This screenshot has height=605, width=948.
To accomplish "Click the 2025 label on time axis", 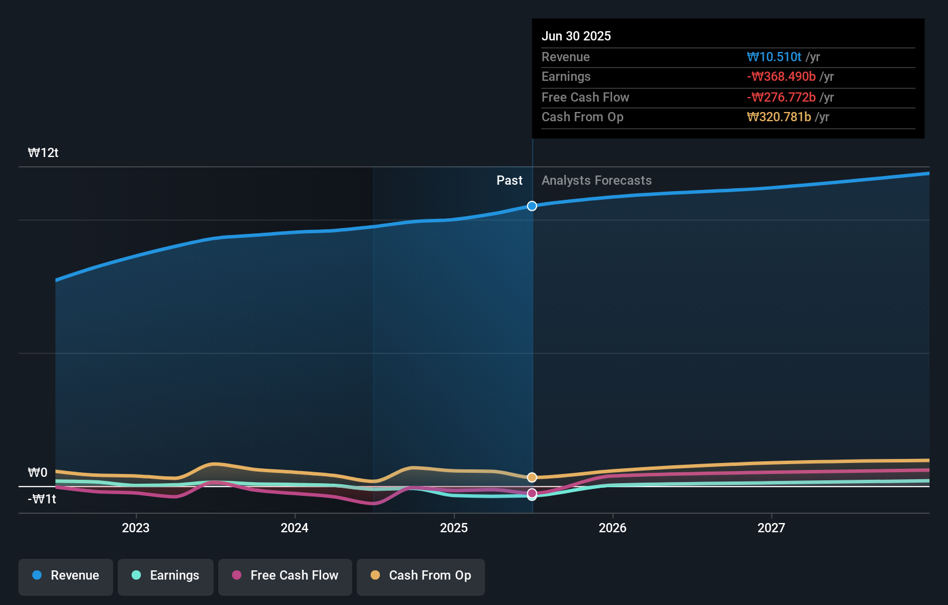I will point(454,528).
